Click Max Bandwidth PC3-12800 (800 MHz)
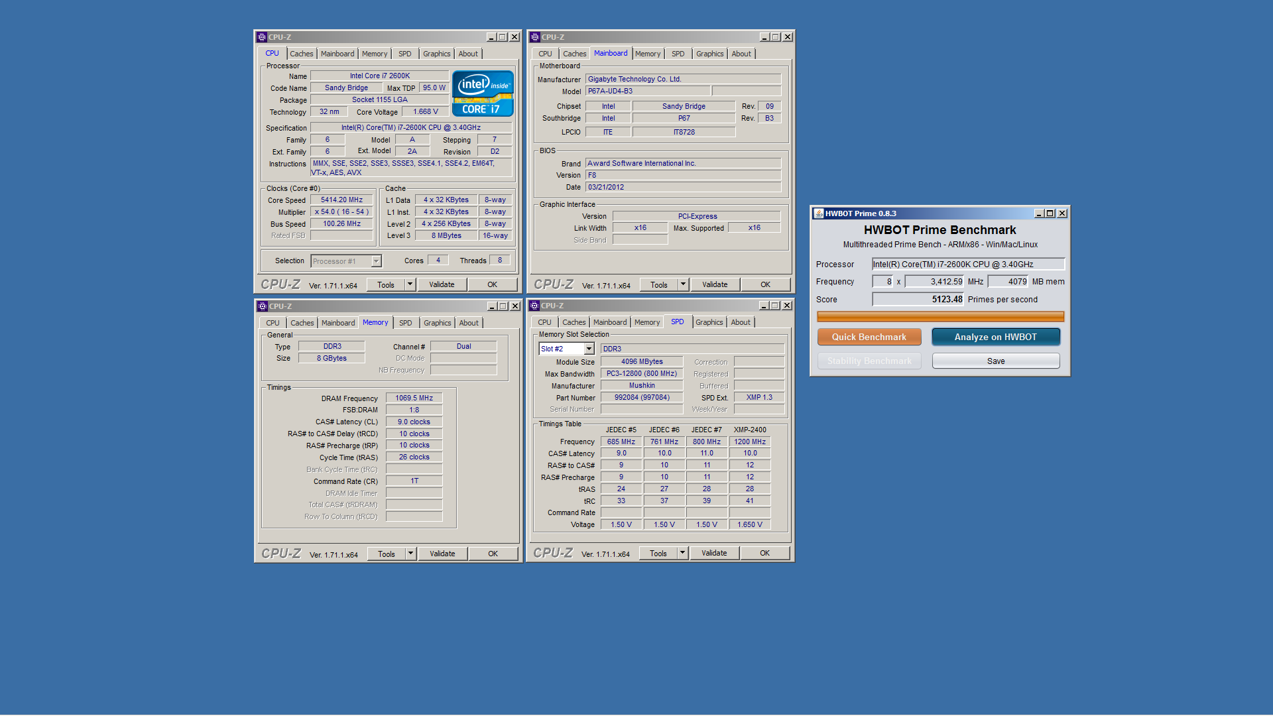The image size is (1273, 716). click(x=642, y=373)
